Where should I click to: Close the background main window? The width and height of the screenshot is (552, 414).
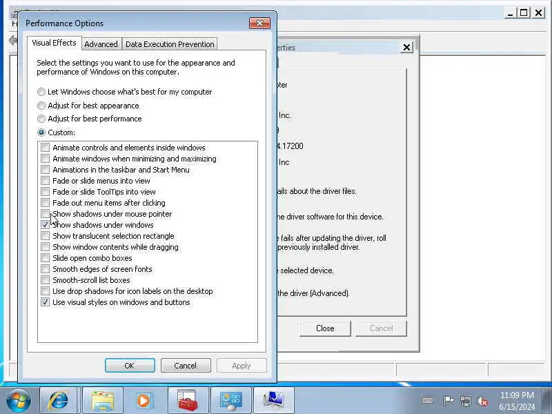tap(539, 13)
